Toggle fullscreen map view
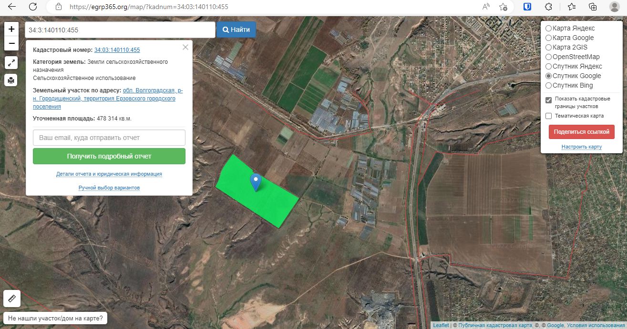This screenshot has width=627, height=329. 11,62
